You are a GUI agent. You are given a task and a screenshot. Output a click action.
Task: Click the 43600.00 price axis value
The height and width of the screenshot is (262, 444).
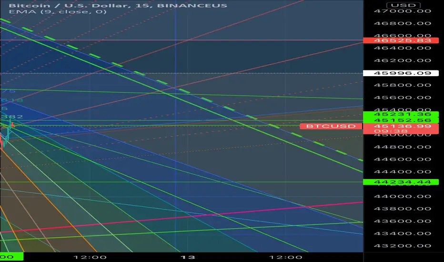click(x=403, y=221)
